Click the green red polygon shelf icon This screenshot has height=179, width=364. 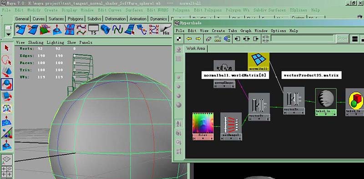(45, 30)
